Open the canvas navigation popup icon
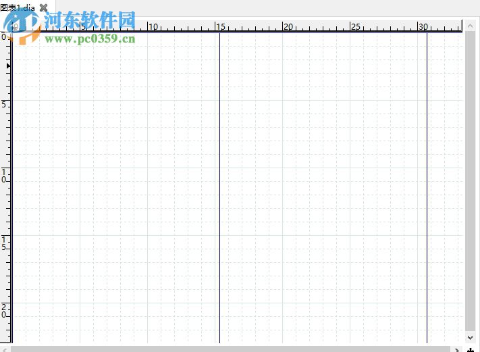480x352 pixels. click(x=471, y=349)
